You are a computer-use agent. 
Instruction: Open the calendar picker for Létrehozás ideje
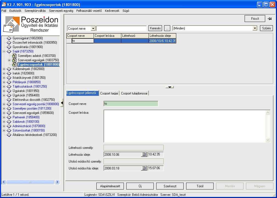click(x=144, y=154)
